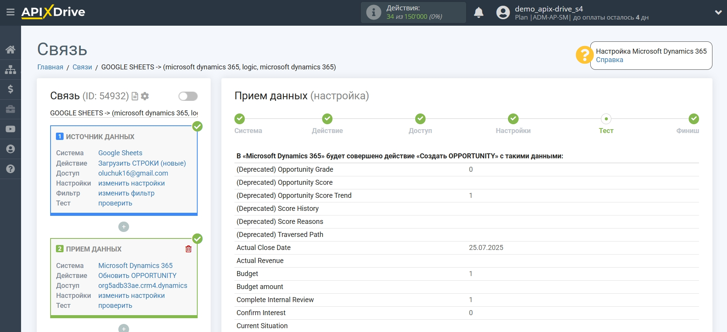Toggle the connection on/off switch
The width and height of the screenshot is (727, 332).
point(188,96)
